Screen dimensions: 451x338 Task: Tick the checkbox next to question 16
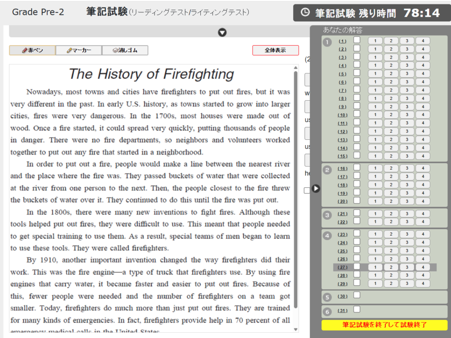357,167
